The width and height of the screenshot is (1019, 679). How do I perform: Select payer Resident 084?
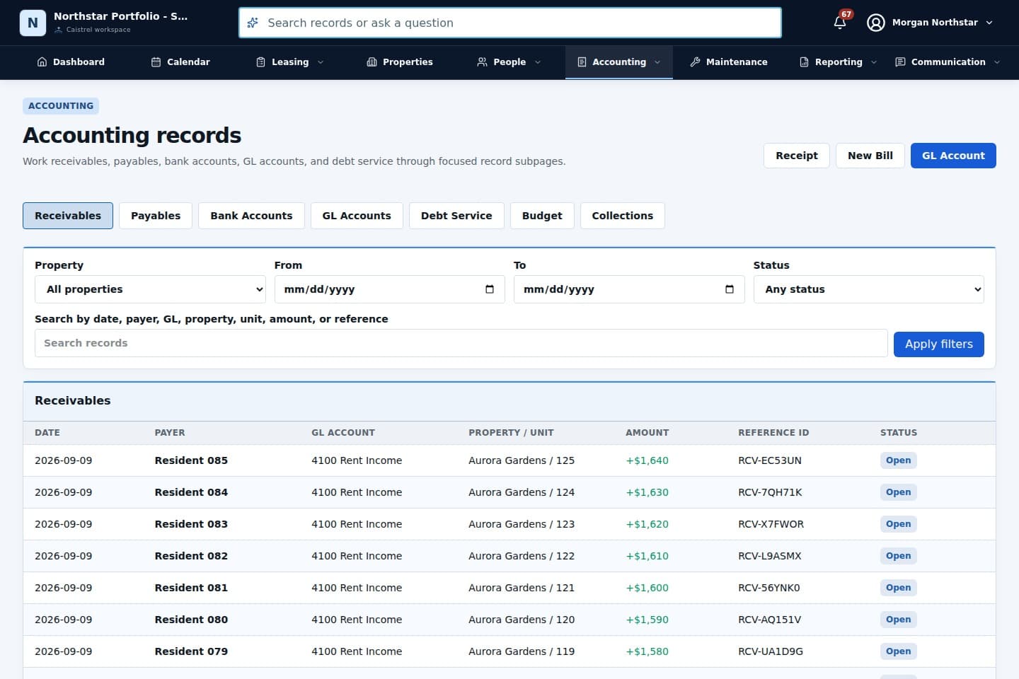pyautogui.click(x=191, y=492)
